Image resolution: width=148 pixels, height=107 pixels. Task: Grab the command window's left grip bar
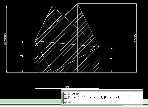(x=62, y=98)
